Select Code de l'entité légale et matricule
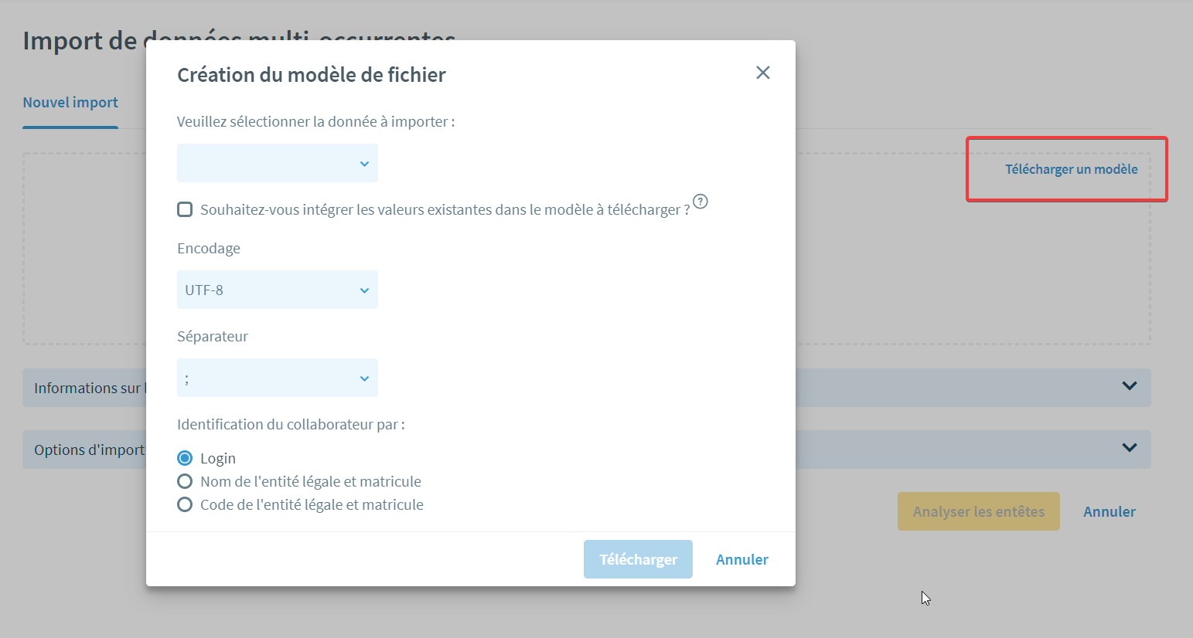Image resolution: width=1193 pixels, height=638 pixels. pyautogui.click(x=185, y=504)
